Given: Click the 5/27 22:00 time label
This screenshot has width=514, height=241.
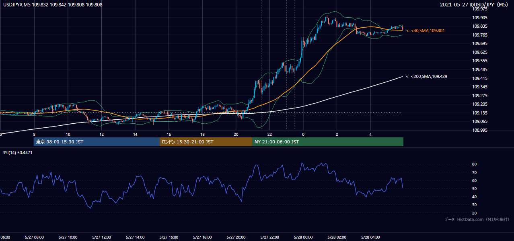Looking at the screenshot, I should click(x=270, y=237).
